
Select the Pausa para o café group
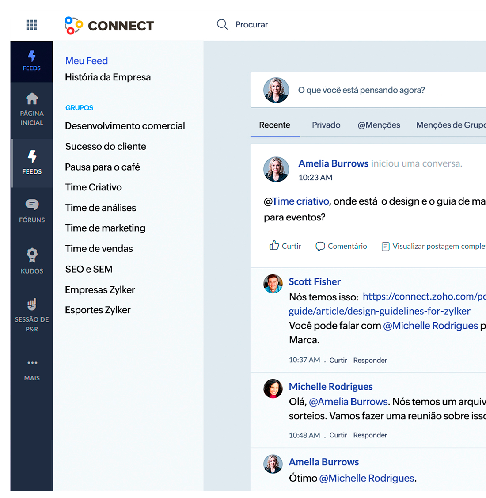(x=103, y=167)
